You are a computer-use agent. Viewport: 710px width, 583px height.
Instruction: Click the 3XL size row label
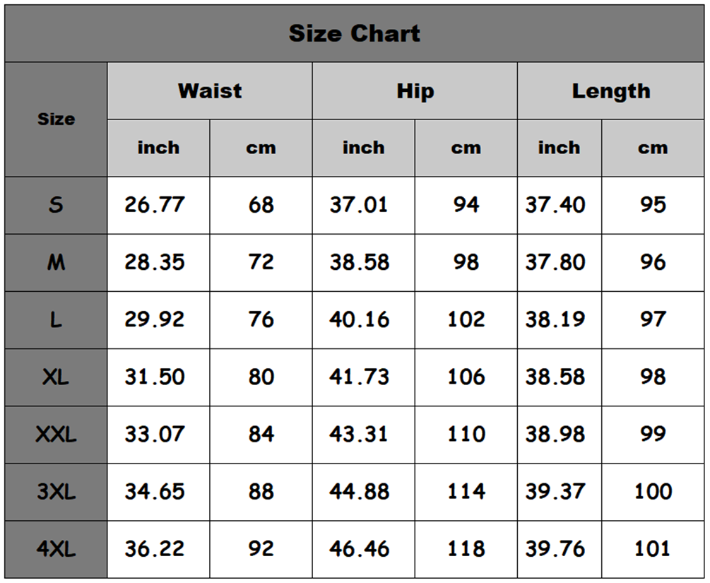coord(56,491)
